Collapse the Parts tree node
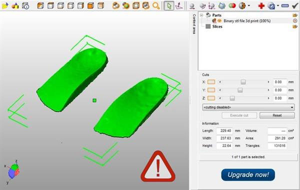Image resolution: width=300 pixels, height=190 pixels. pyautogui.click(x=201, y=15)
